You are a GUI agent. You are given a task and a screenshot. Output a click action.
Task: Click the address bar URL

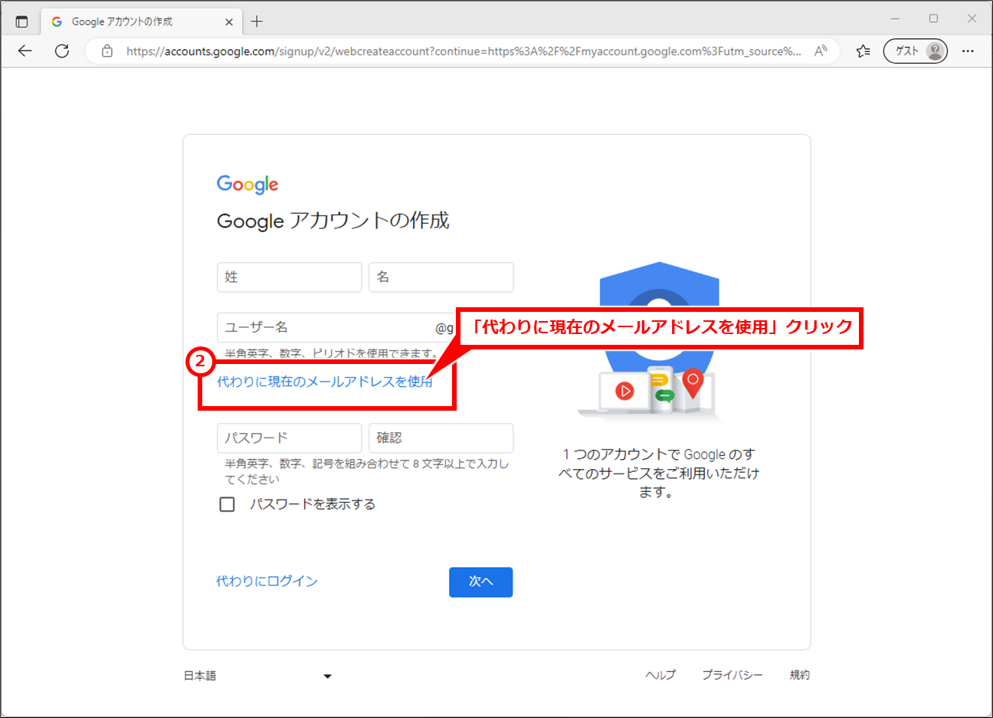click(464, 51)
